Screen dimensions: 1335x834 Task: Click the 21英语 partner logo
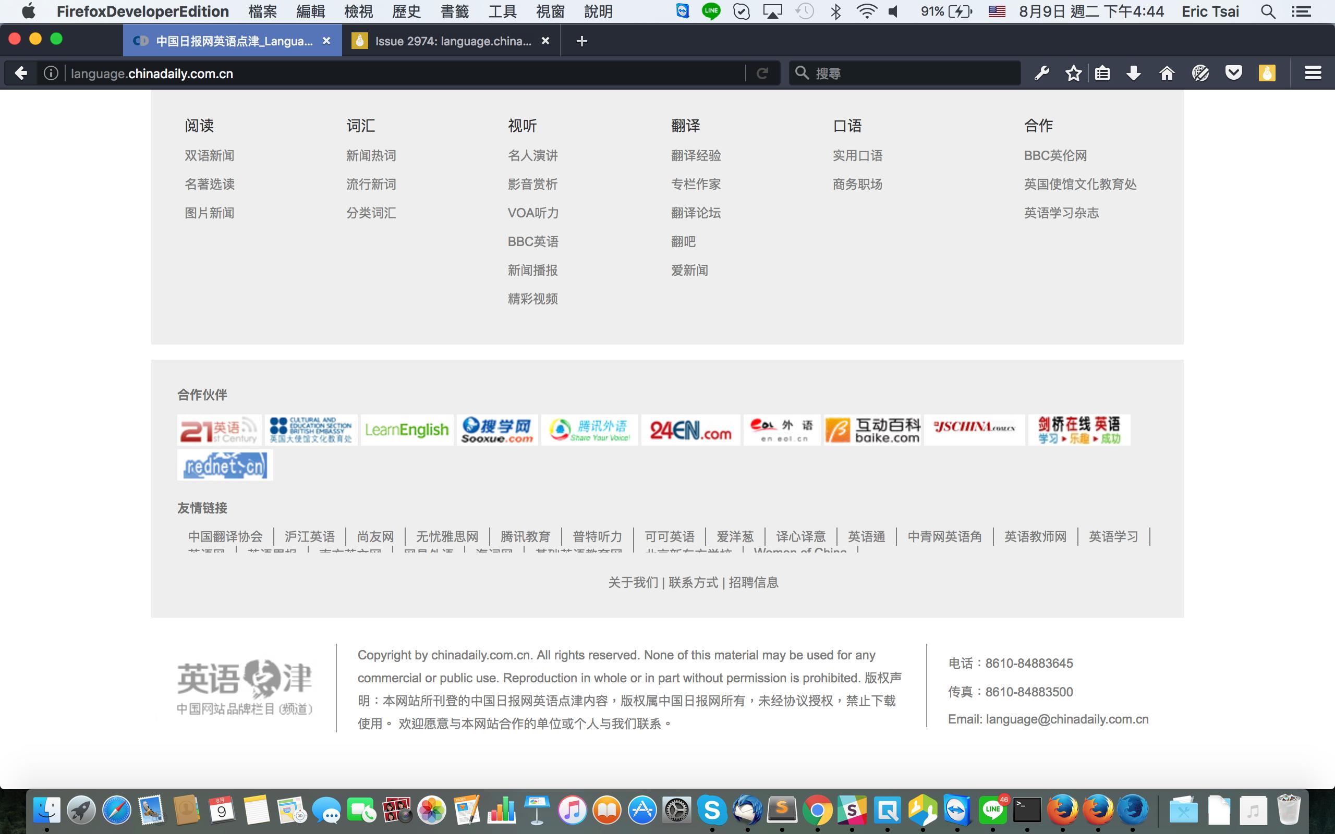tap(220, 430)
